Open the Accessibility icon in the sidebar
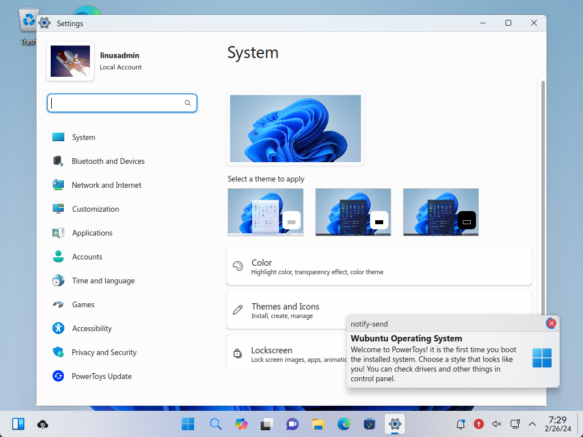The image size is (583, 437). pos(58,328)
